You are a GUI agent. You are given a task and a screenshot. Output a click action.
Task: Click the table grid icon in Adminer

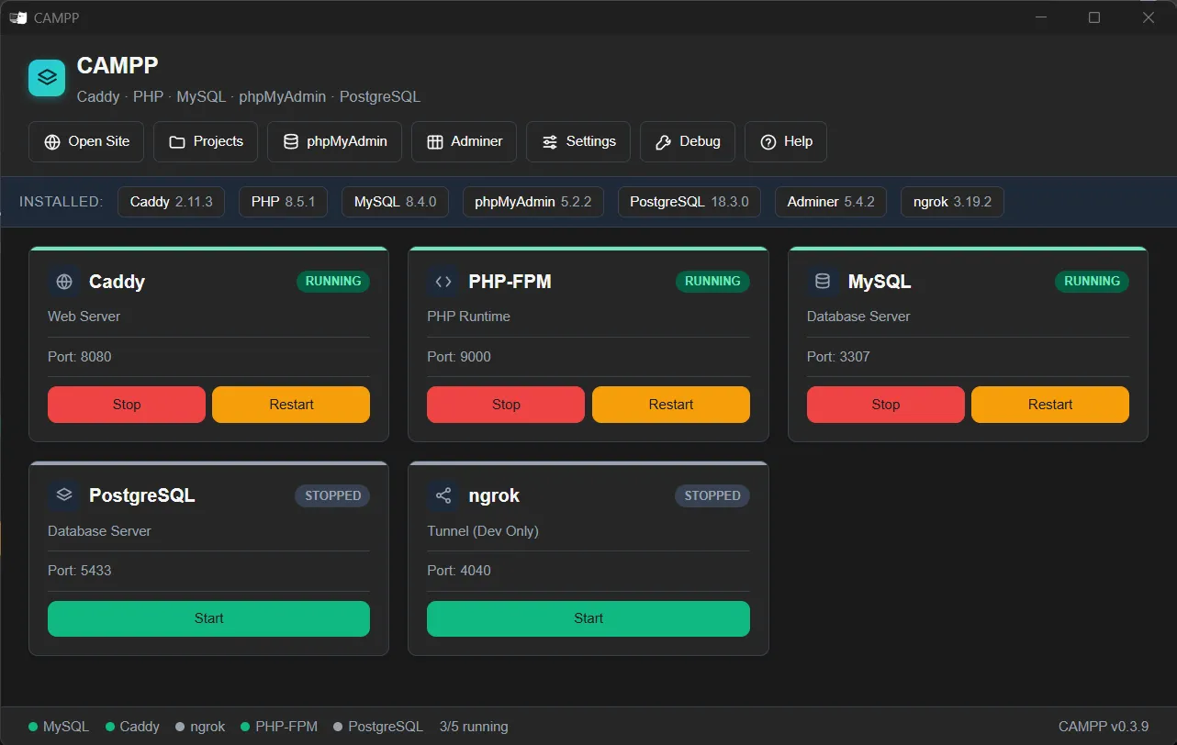[435, 142]
